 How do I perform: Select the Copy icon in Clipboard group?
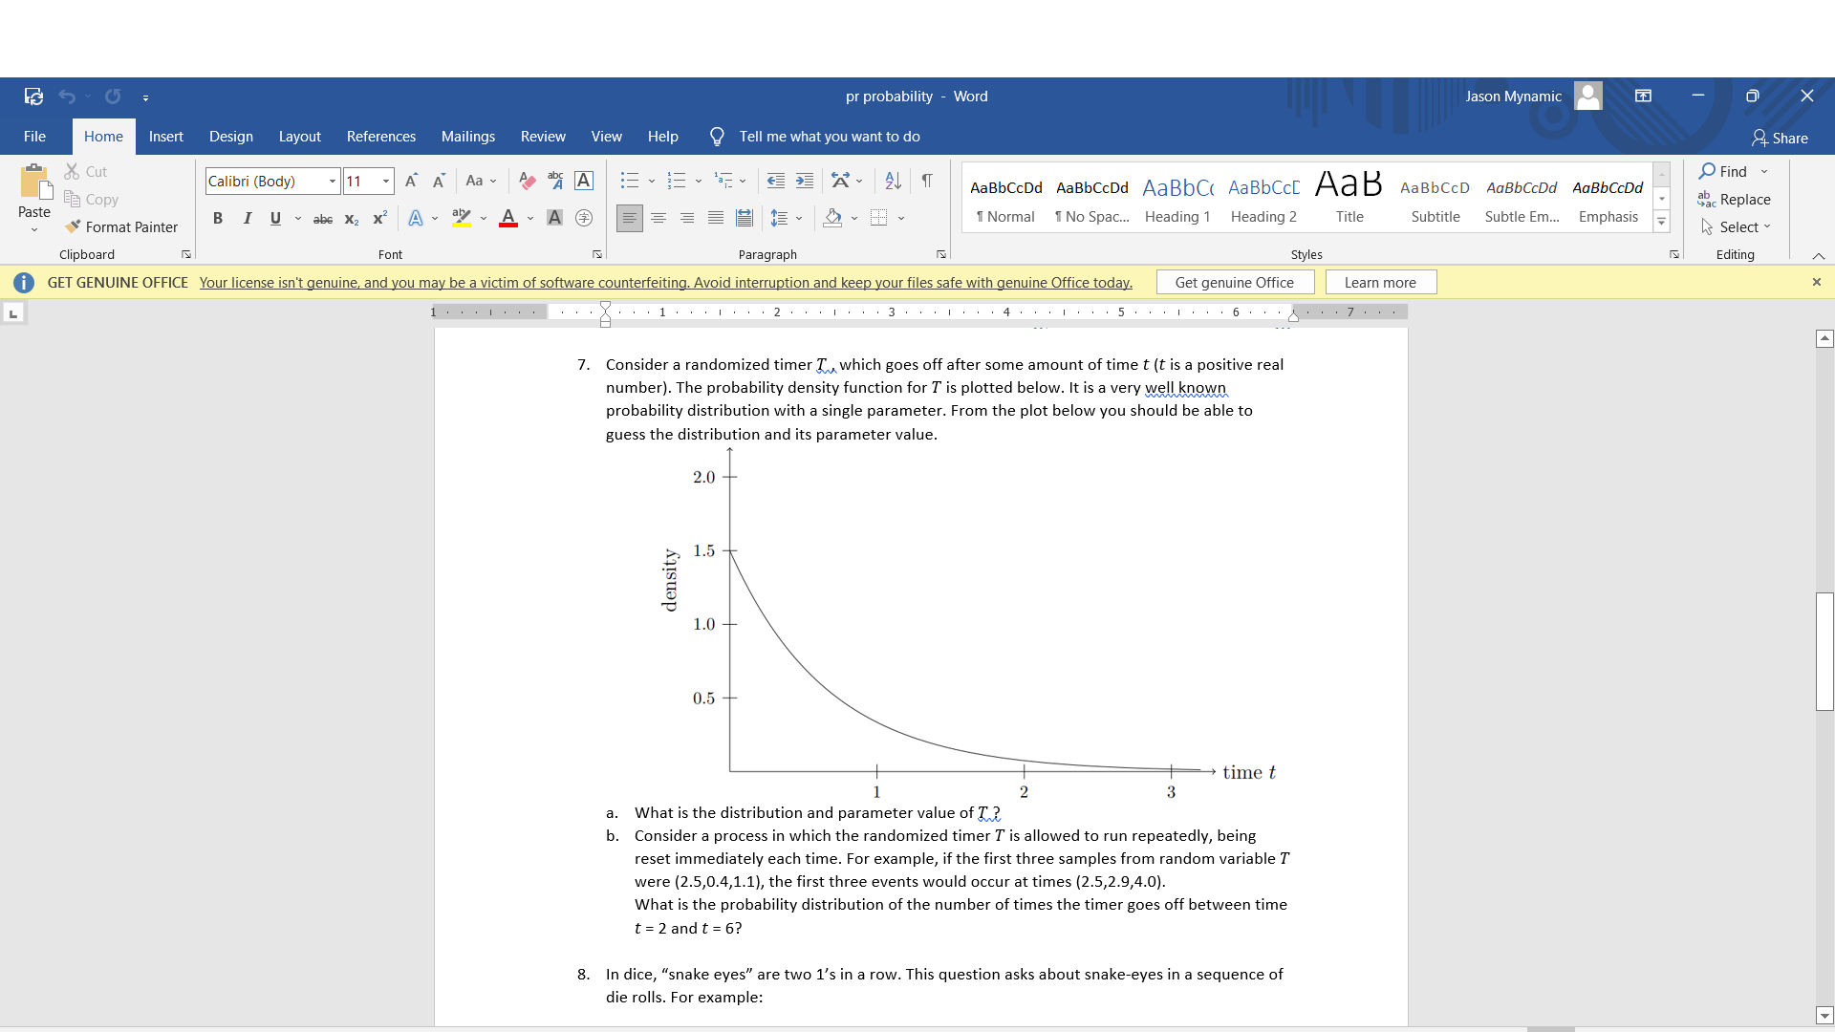click(x=72, y=199)
